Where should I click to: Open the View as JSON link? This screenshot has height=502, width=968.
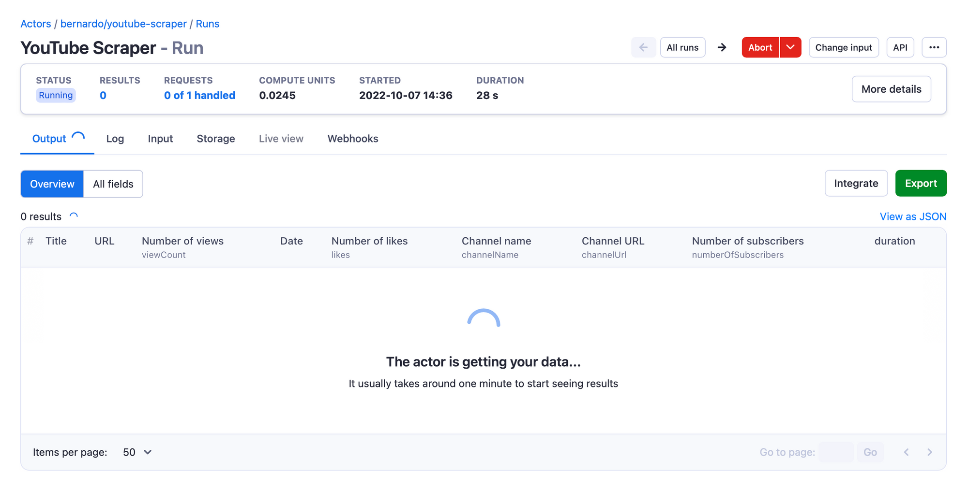pos(913,216)
